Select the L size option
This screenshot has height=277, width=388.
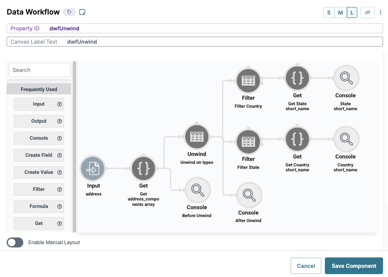pos(351,12)
